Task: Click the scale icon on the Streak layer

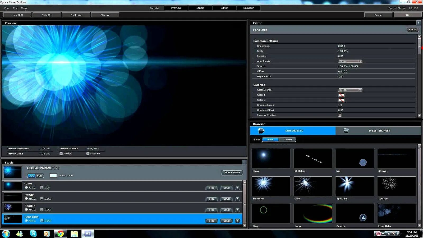Action: point(42,198)
